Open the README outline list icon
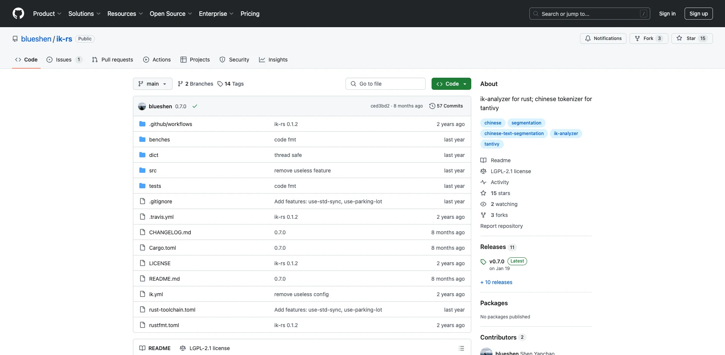The image size is (725, 355). click(x=461, y=348)
